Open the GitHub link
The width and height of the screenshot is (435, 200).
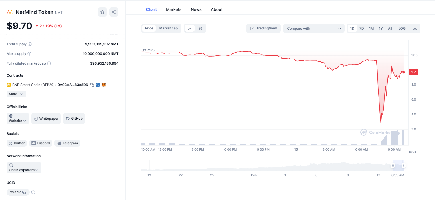click(74, 119)
